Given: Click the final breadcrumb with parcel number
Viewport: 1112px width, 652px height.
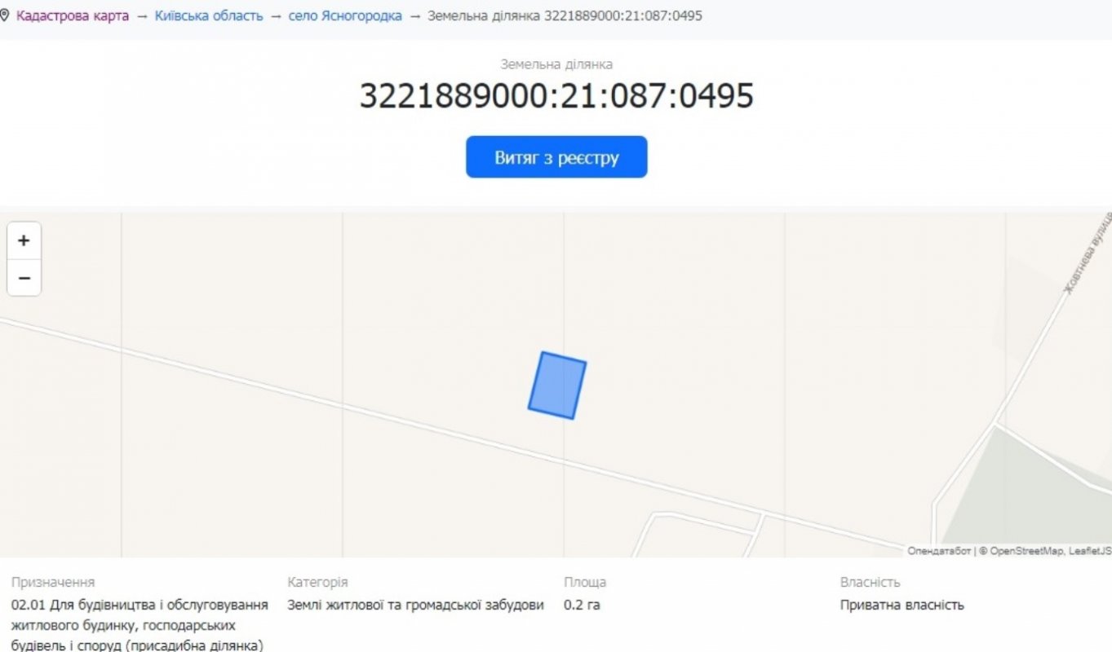Looking at the screenshot, I should click(x=565, y=16).
